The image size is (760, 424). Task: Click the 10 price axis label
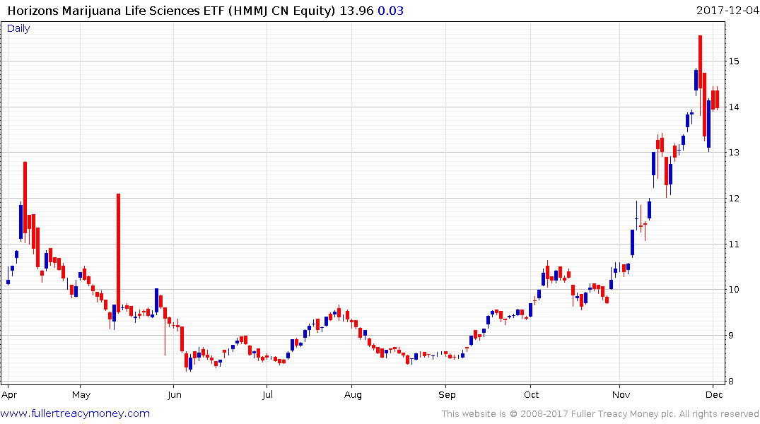click(734, 290)
